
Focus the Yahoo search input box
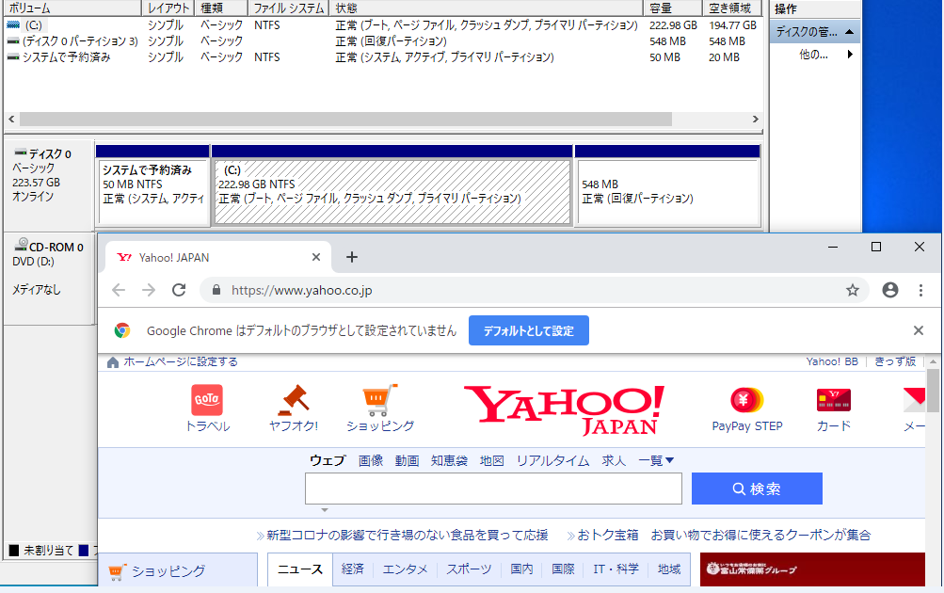click(493, 489)
